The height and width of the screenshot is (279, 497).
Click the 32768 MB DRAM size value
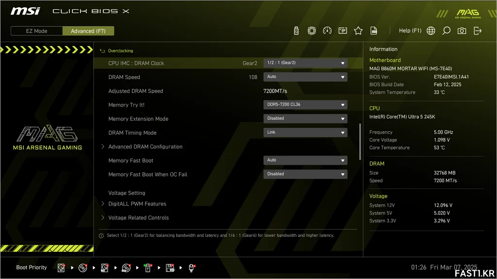tap(445, 173)
